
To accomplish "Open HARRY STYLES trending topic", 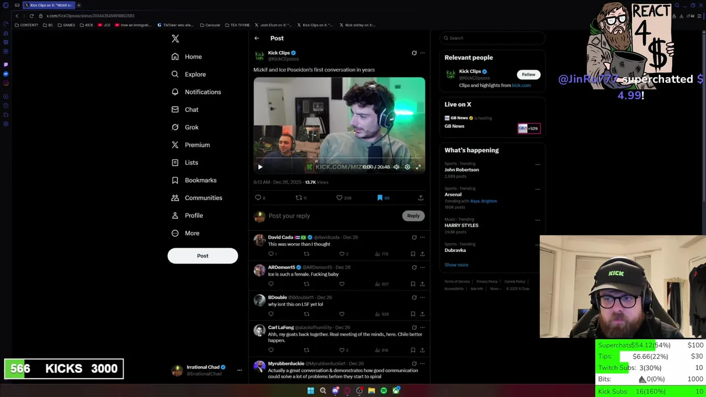I will pyautogui.click(x=461, y=226).
